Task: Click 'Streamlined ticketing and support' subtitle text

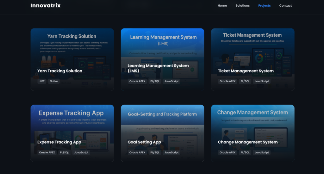Action: 252,41
